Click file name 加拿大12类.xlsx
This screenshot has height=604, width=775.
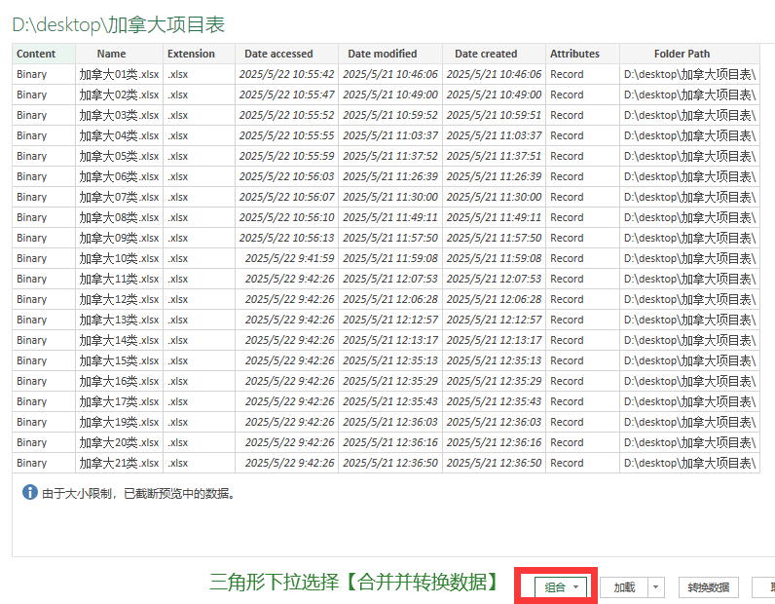pyautogui.click(x=119, y=299)
